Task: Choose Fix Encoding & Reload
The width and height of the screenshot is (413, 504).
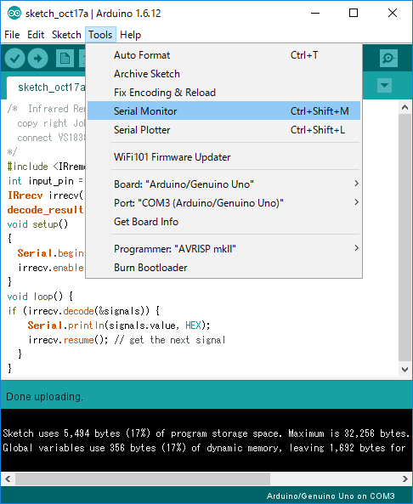Action: [223, 93]
